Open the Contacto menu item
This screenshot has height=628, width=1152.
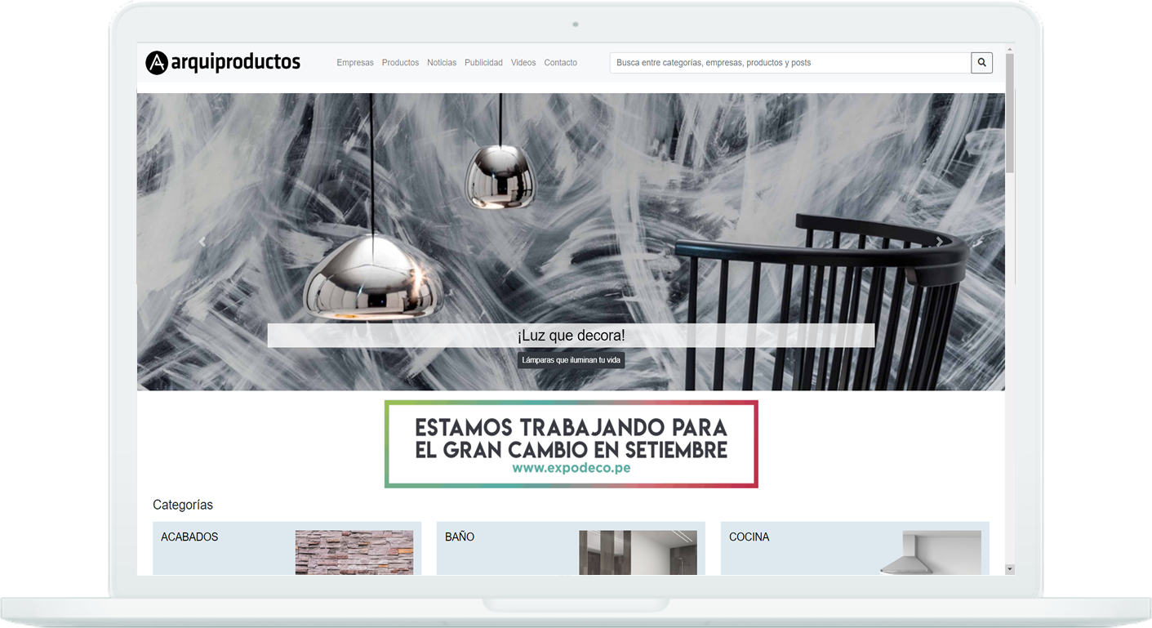561,63
